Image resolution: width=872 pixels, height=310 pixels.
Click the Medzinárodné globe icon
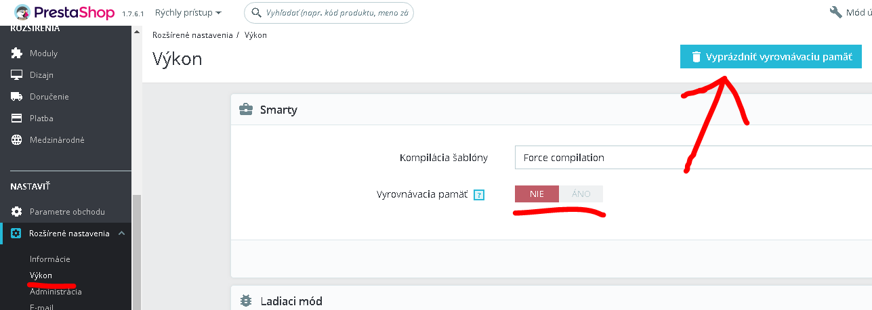point(17,140)
